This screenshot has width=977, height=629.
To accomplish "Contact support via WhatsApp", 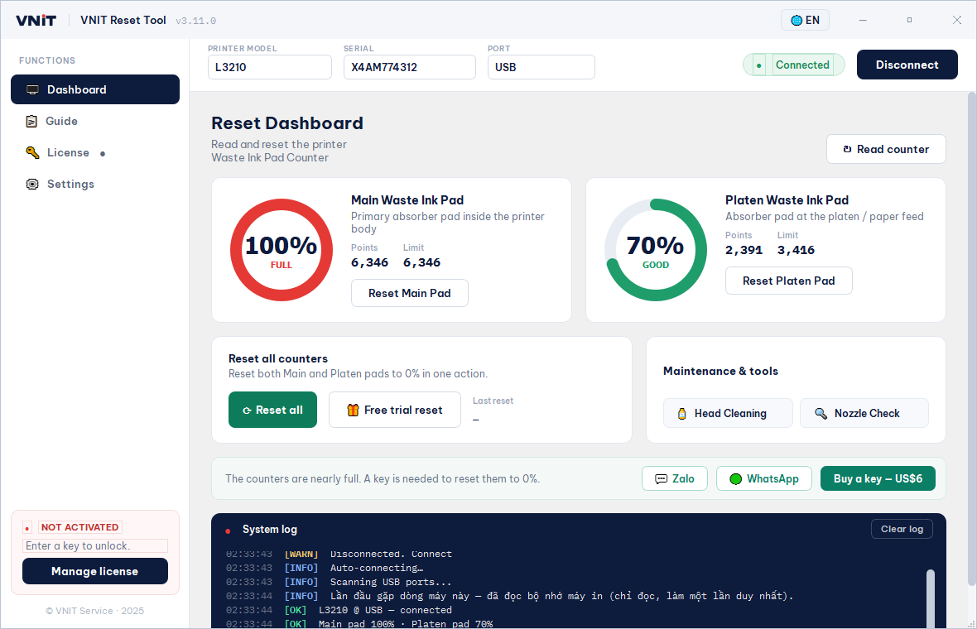I will (x=764, y=479).
